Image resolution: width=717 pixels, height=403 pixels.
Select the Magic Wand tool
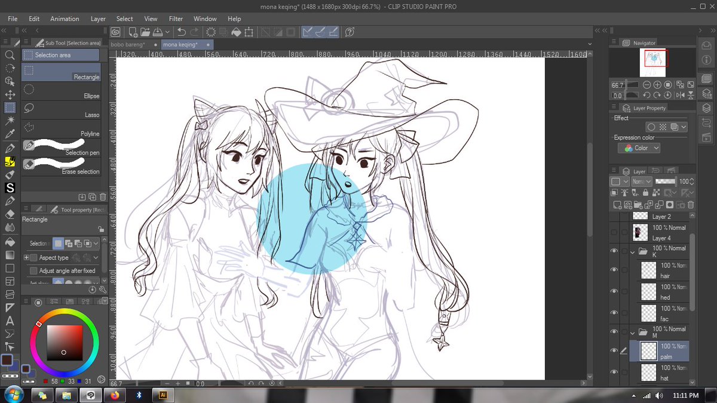click(10, 121)
